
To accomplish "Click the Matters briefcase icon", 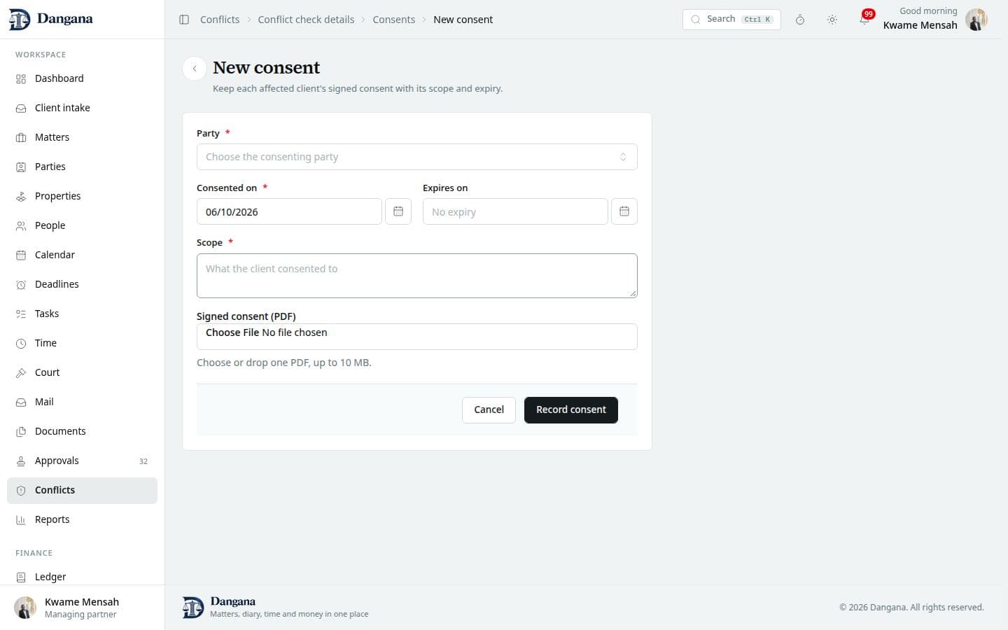I will [21, 138].
